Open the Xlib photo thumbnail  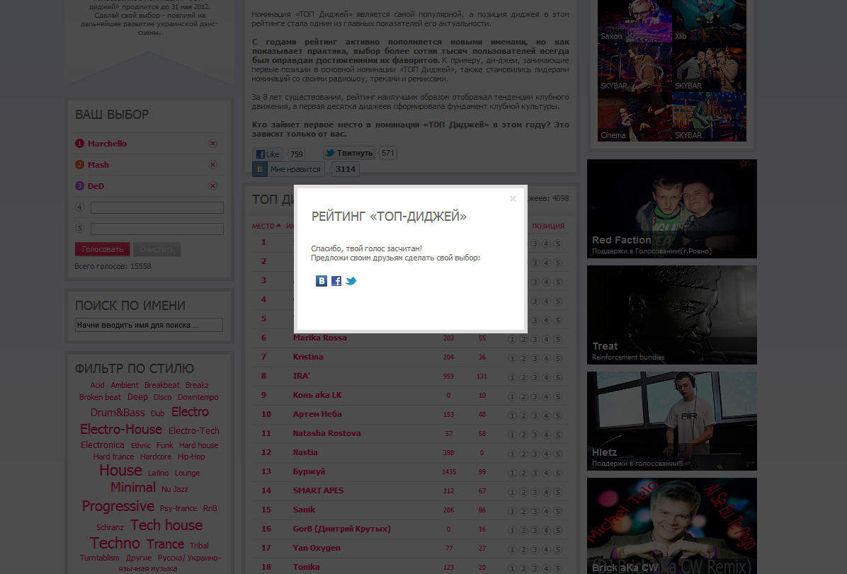point(709,21)
